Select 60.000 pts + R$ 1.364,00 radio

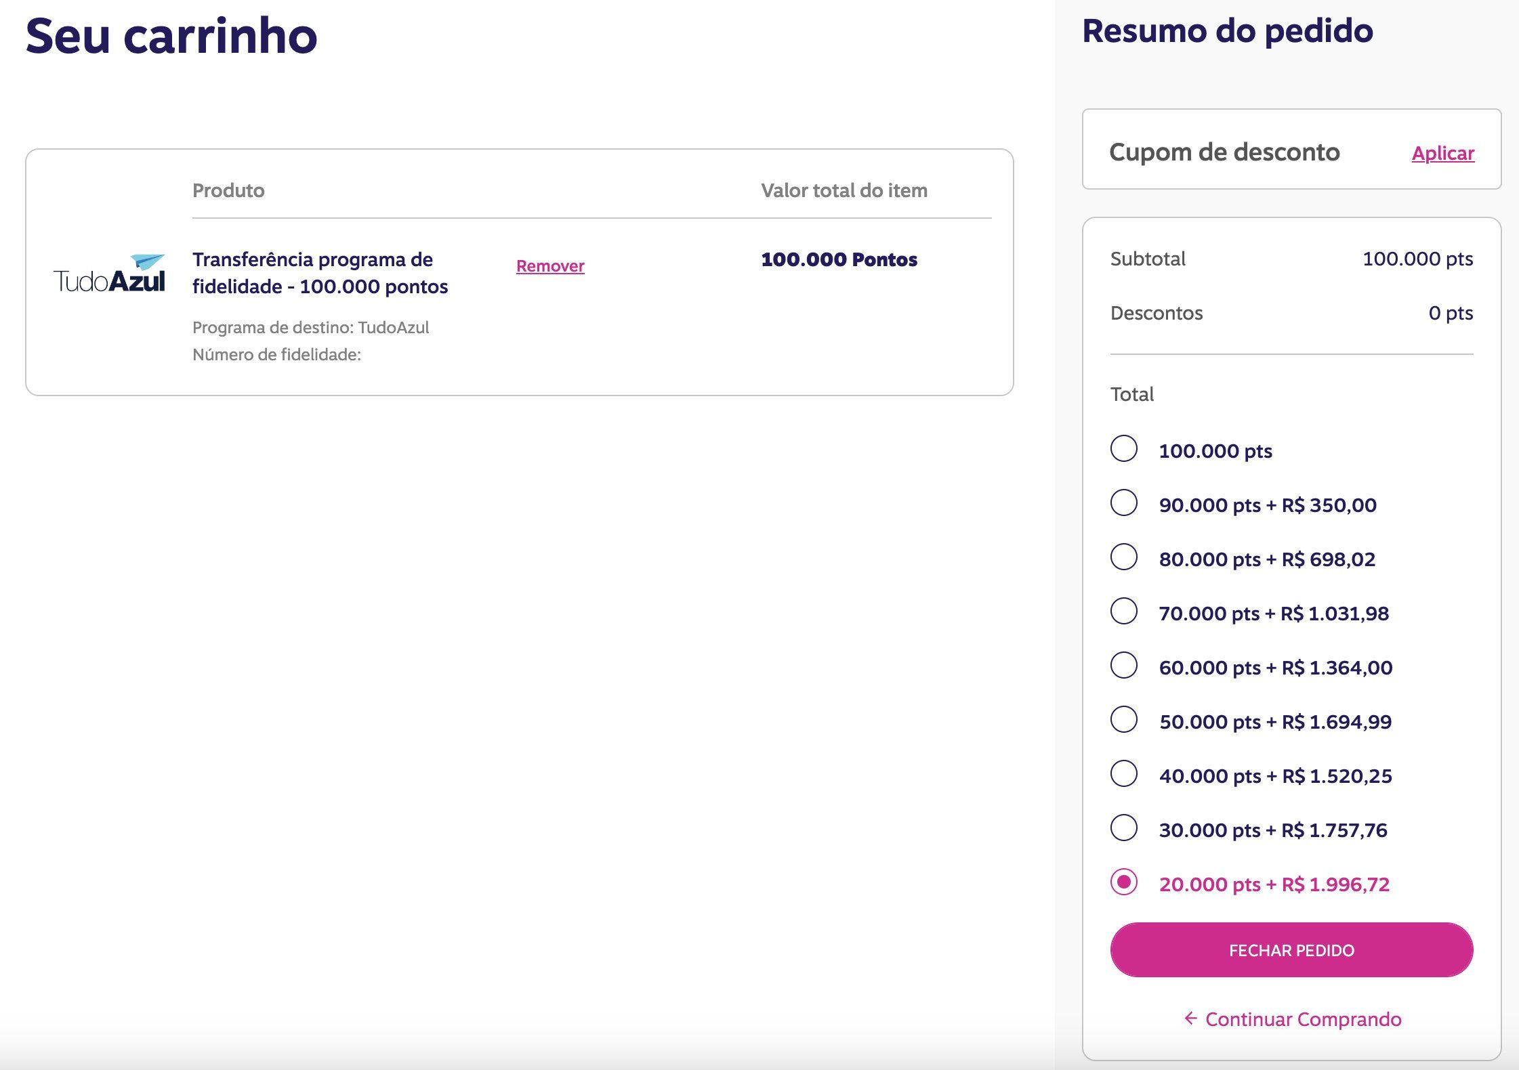(x=1124, y=665)
